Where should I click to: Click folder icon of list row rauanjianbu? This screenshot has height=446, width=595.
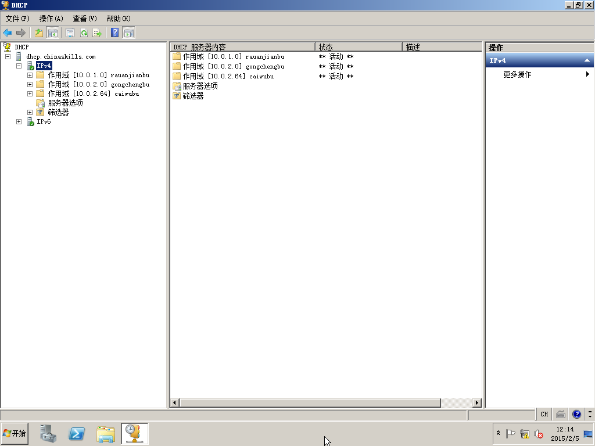[x=177, y=56]
